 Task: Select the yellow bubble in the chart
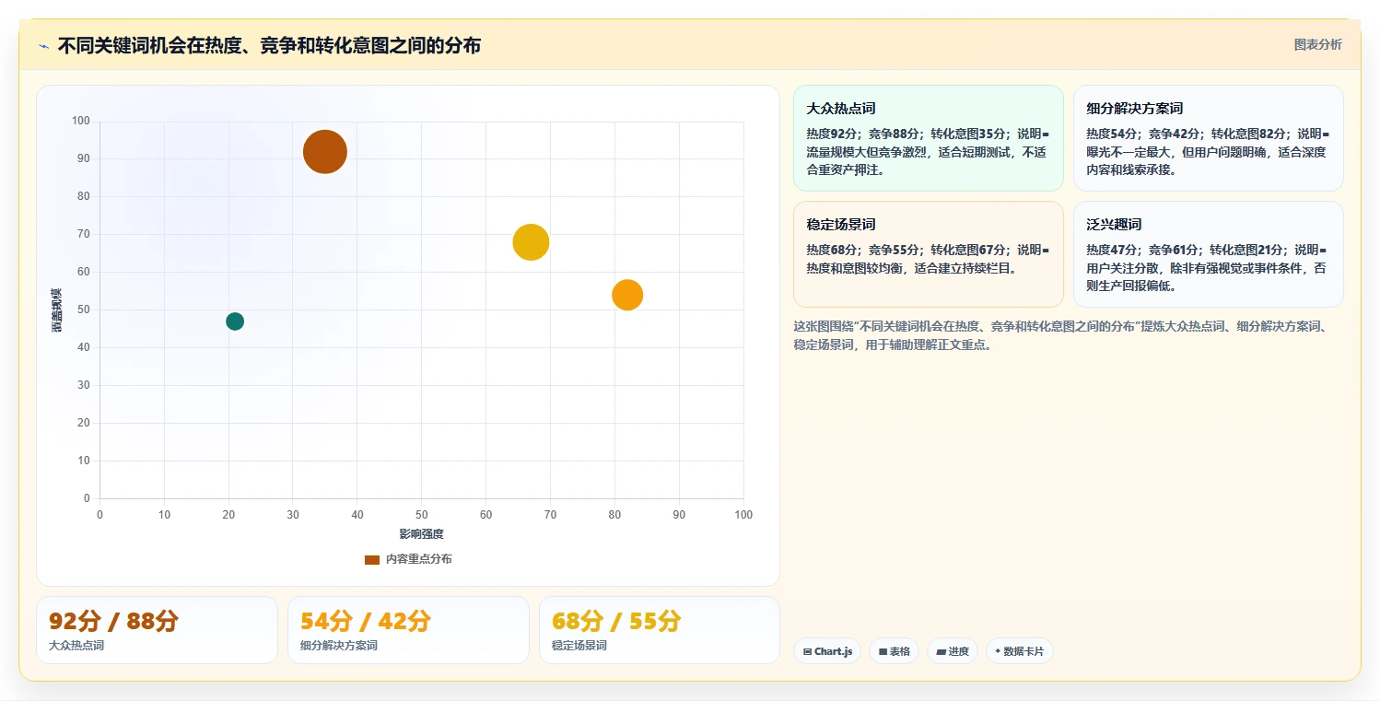pos(531,242)
